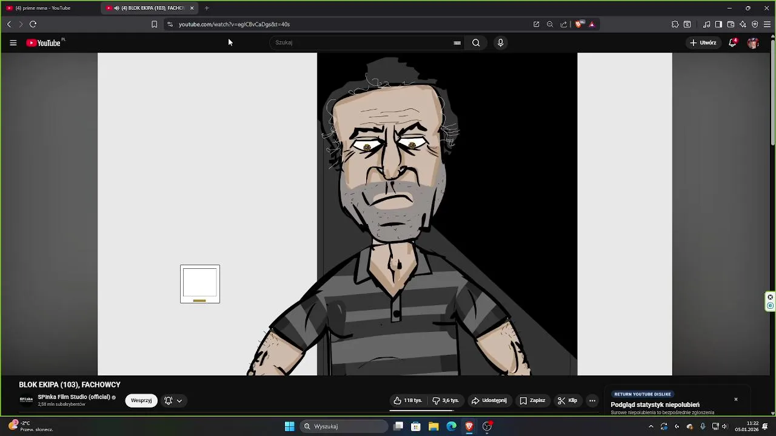
Task: Create a clip with Klip button
Action: (567, 400)
